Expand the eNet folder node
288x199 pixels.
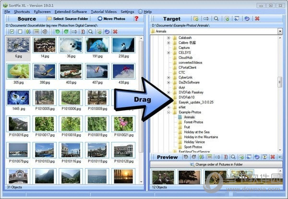tap(168, 107)
